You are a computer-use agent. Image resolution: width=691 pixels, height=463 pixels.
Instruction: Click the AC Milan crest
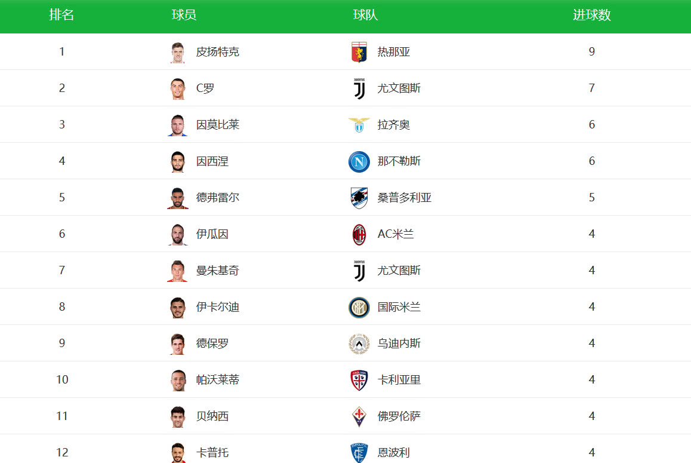[359, 234]
